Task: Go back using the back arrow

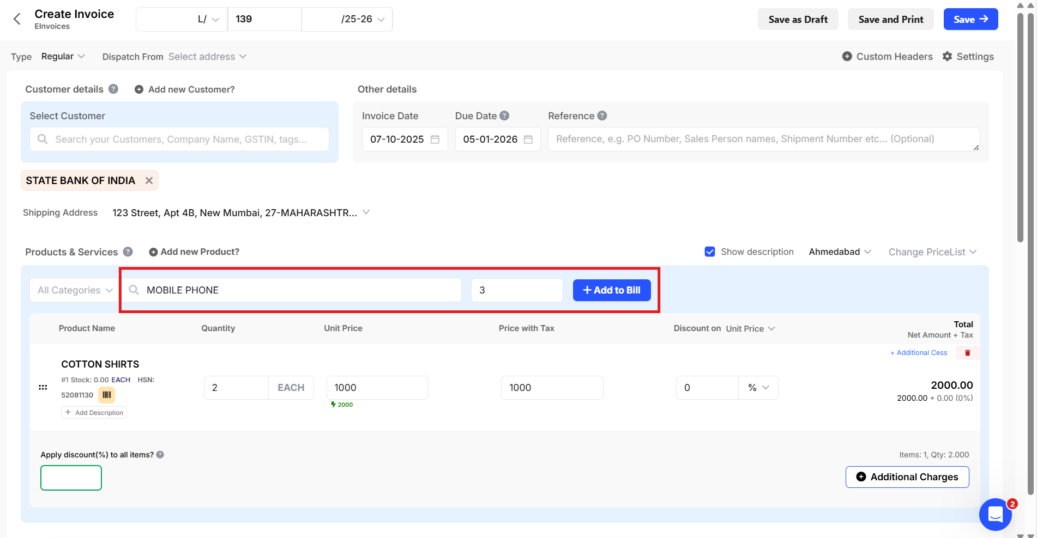Action: pos(17,19)
